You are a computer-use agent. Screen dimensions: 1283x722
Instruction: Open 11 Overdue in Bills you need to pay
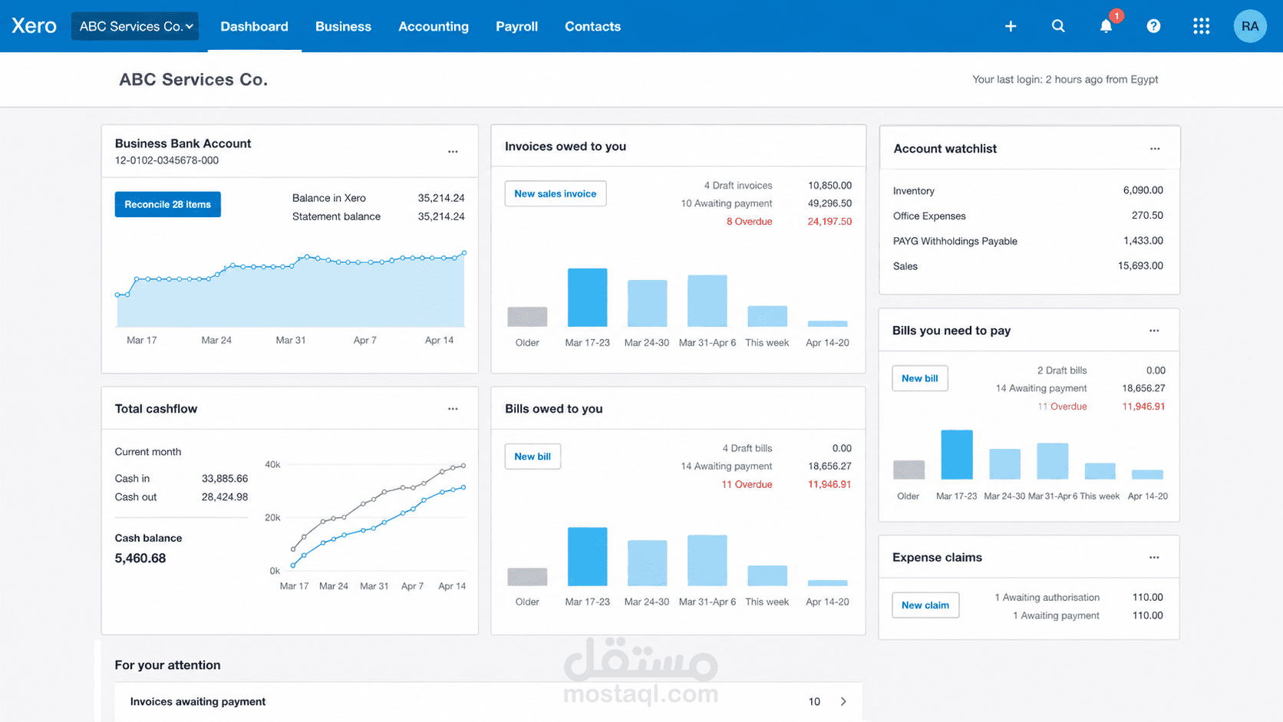pyautogui.click(x=1062, y=407)
